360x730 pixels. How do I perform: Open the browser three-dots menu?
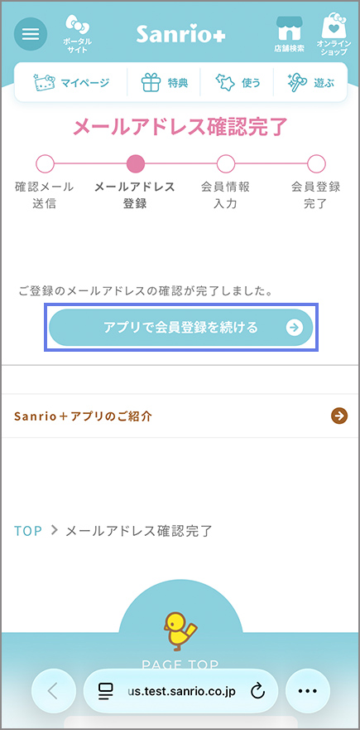point(308,691)
